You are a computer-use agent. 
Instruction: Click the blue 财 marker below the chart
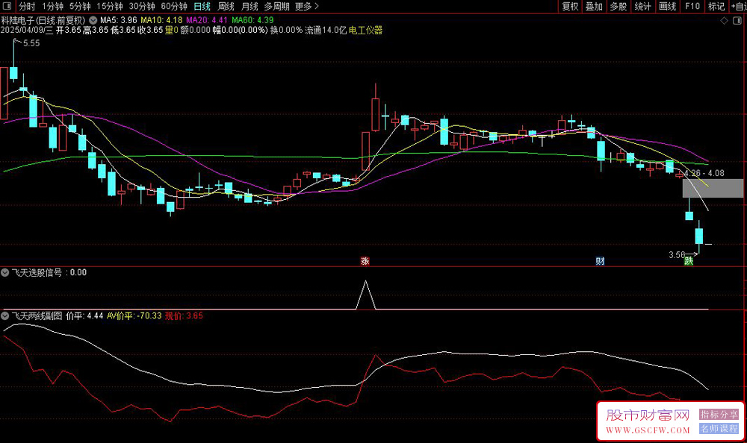click(x=600, y=261)
